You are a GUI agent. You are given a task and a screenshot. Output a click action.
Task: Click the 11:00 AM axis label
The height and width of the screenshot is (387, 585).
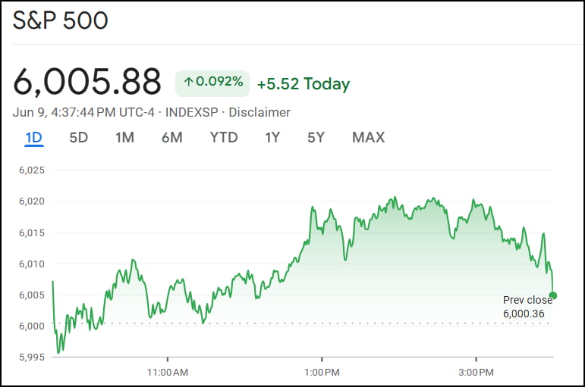[168, 372]
